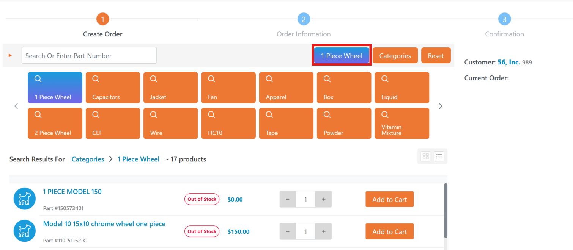Go to Confirmation step 3

504,19
